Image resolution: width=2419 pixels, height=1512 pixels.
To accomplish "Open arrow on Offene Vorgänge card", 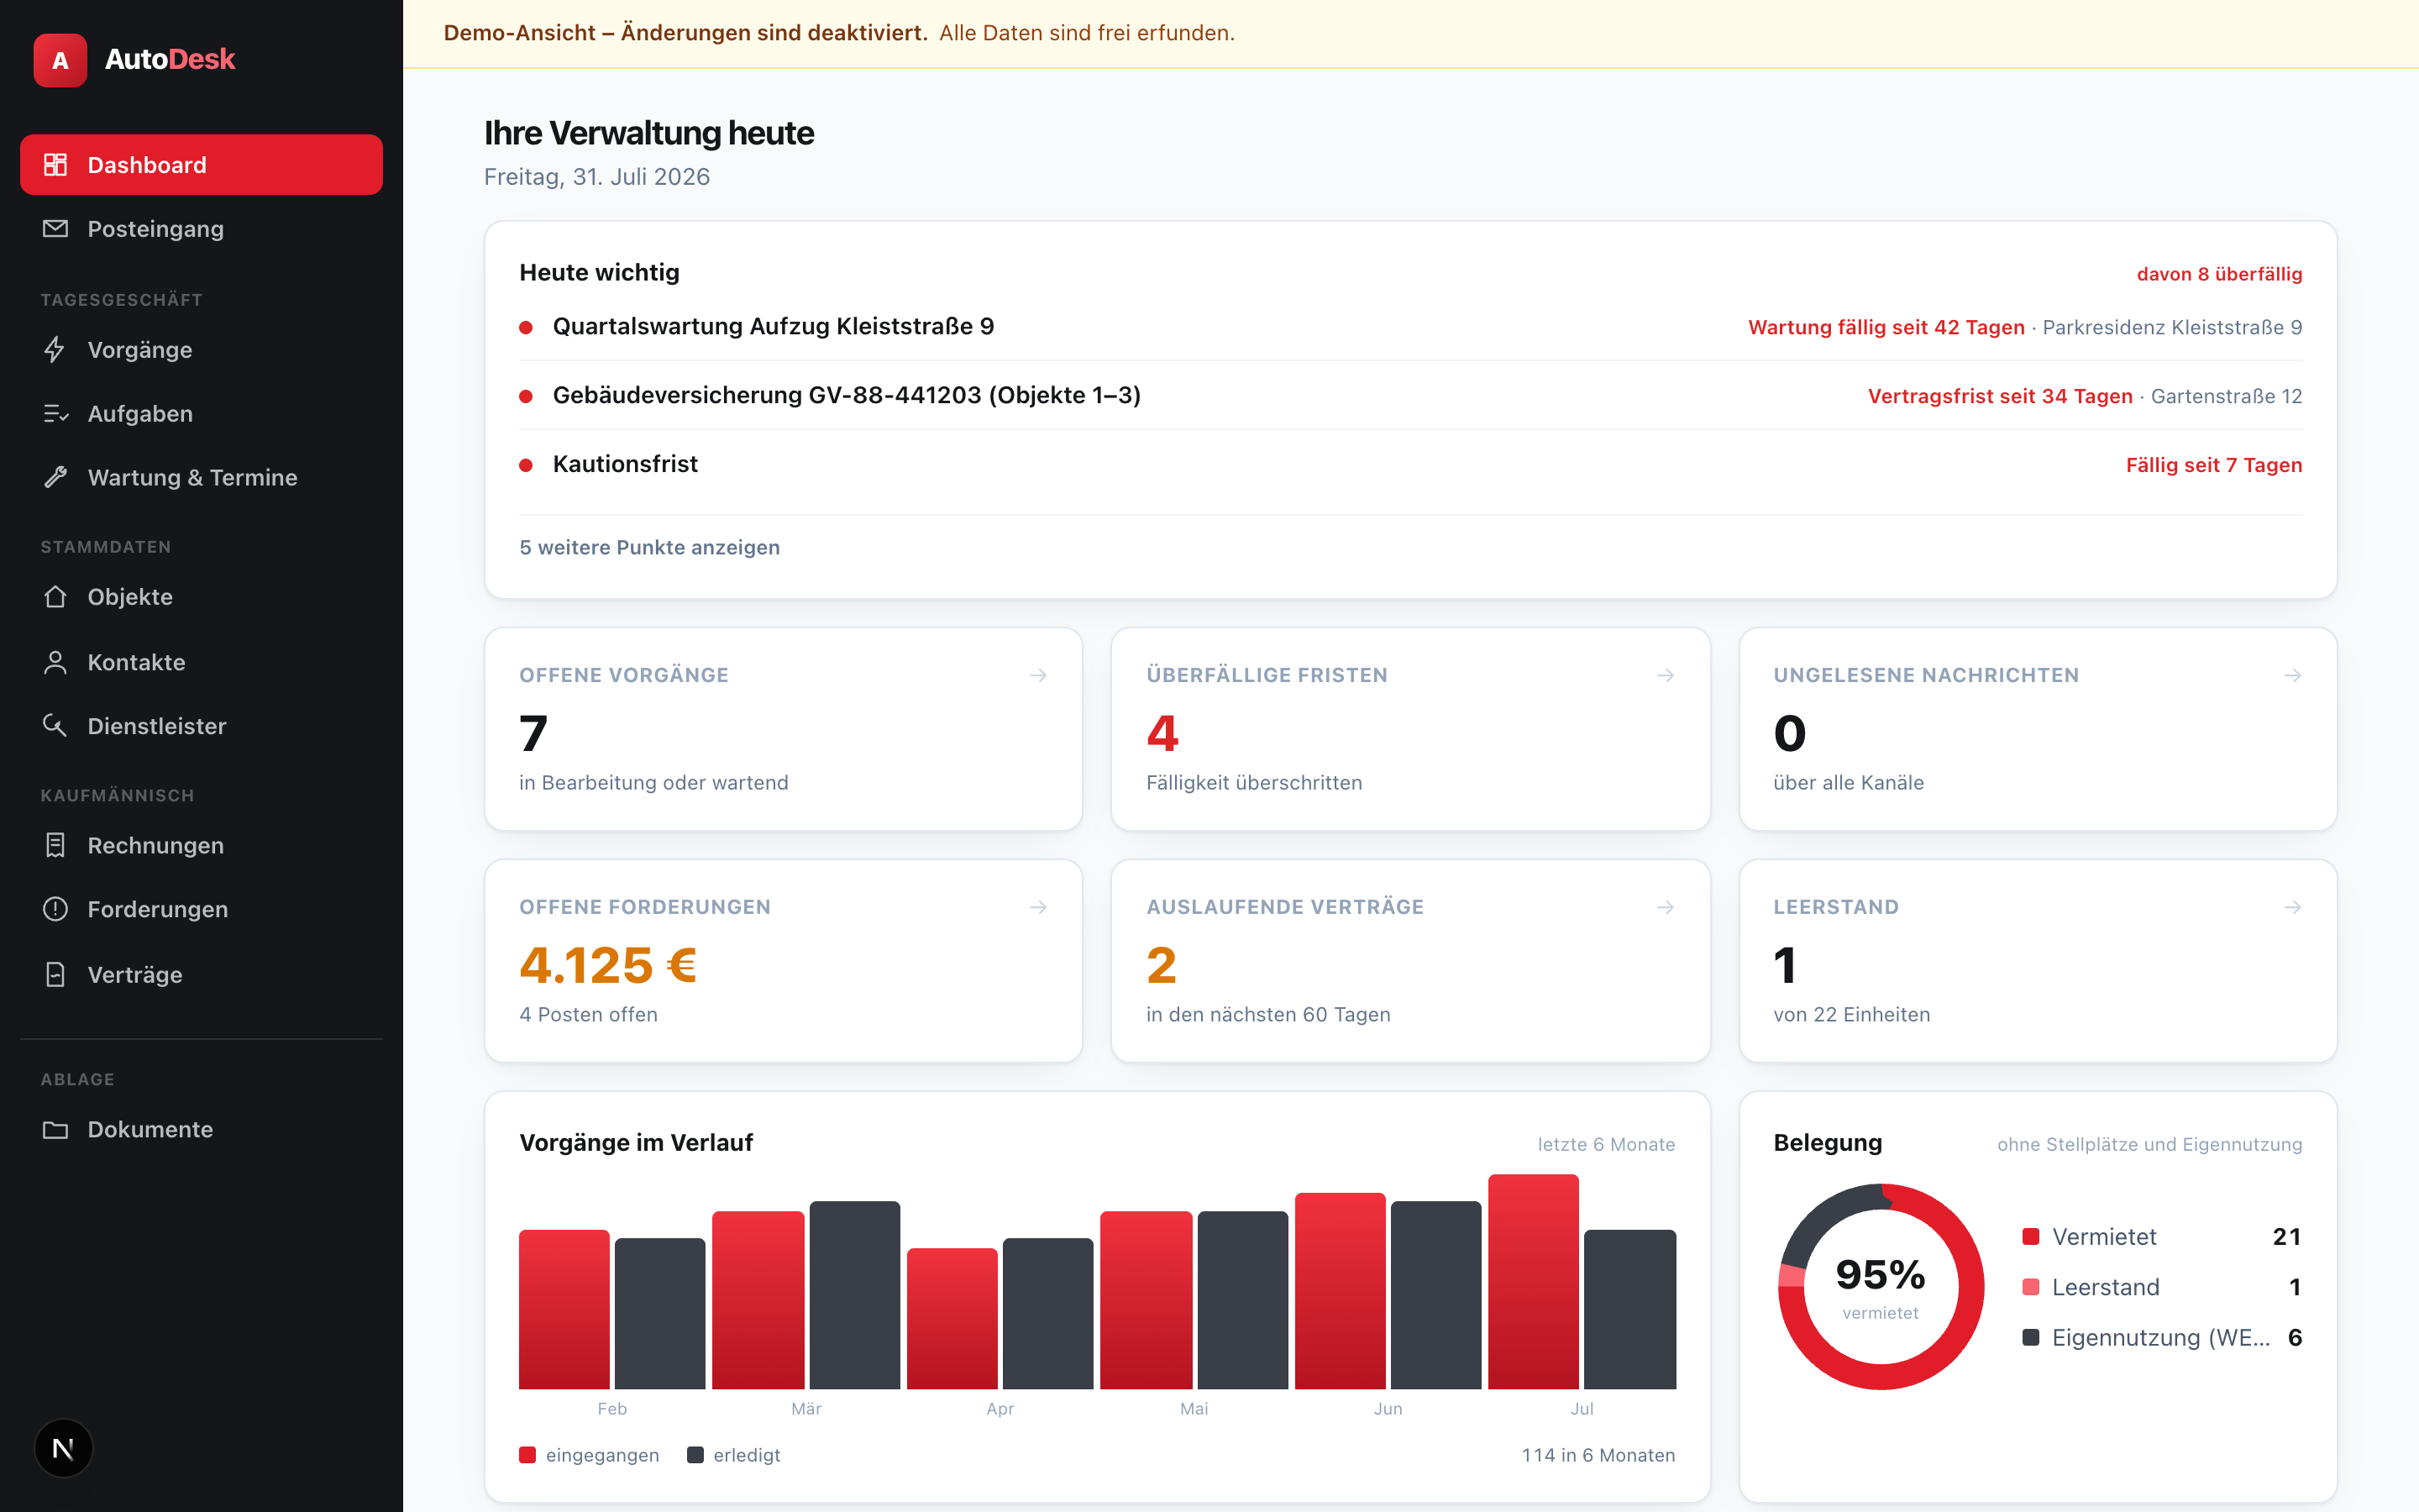I will click(x=1038, y=676).
